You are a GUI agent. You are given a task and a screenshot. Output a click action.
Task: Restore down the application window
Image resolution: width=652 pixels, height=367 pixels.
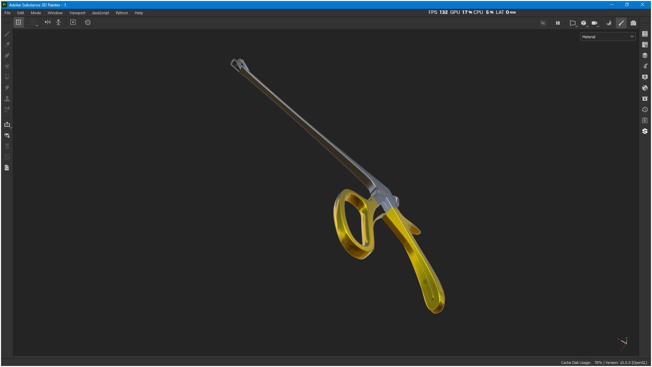coord(627,5)
